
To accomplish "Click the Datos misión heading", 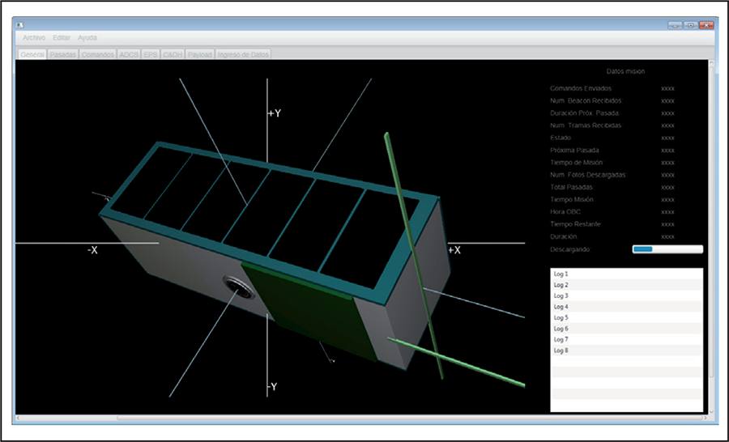I will [625, 71].
